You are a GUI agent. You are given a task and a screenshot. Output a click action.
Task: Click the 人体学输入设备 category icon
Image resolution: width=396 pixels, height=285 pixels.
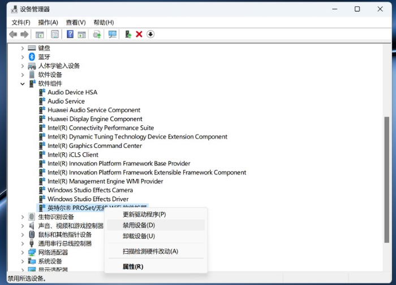click(32, 66)
